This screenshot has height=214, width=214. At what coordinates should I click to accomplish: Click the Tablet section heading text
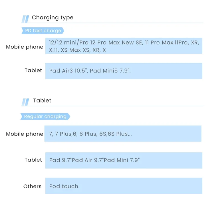[42, 100]
